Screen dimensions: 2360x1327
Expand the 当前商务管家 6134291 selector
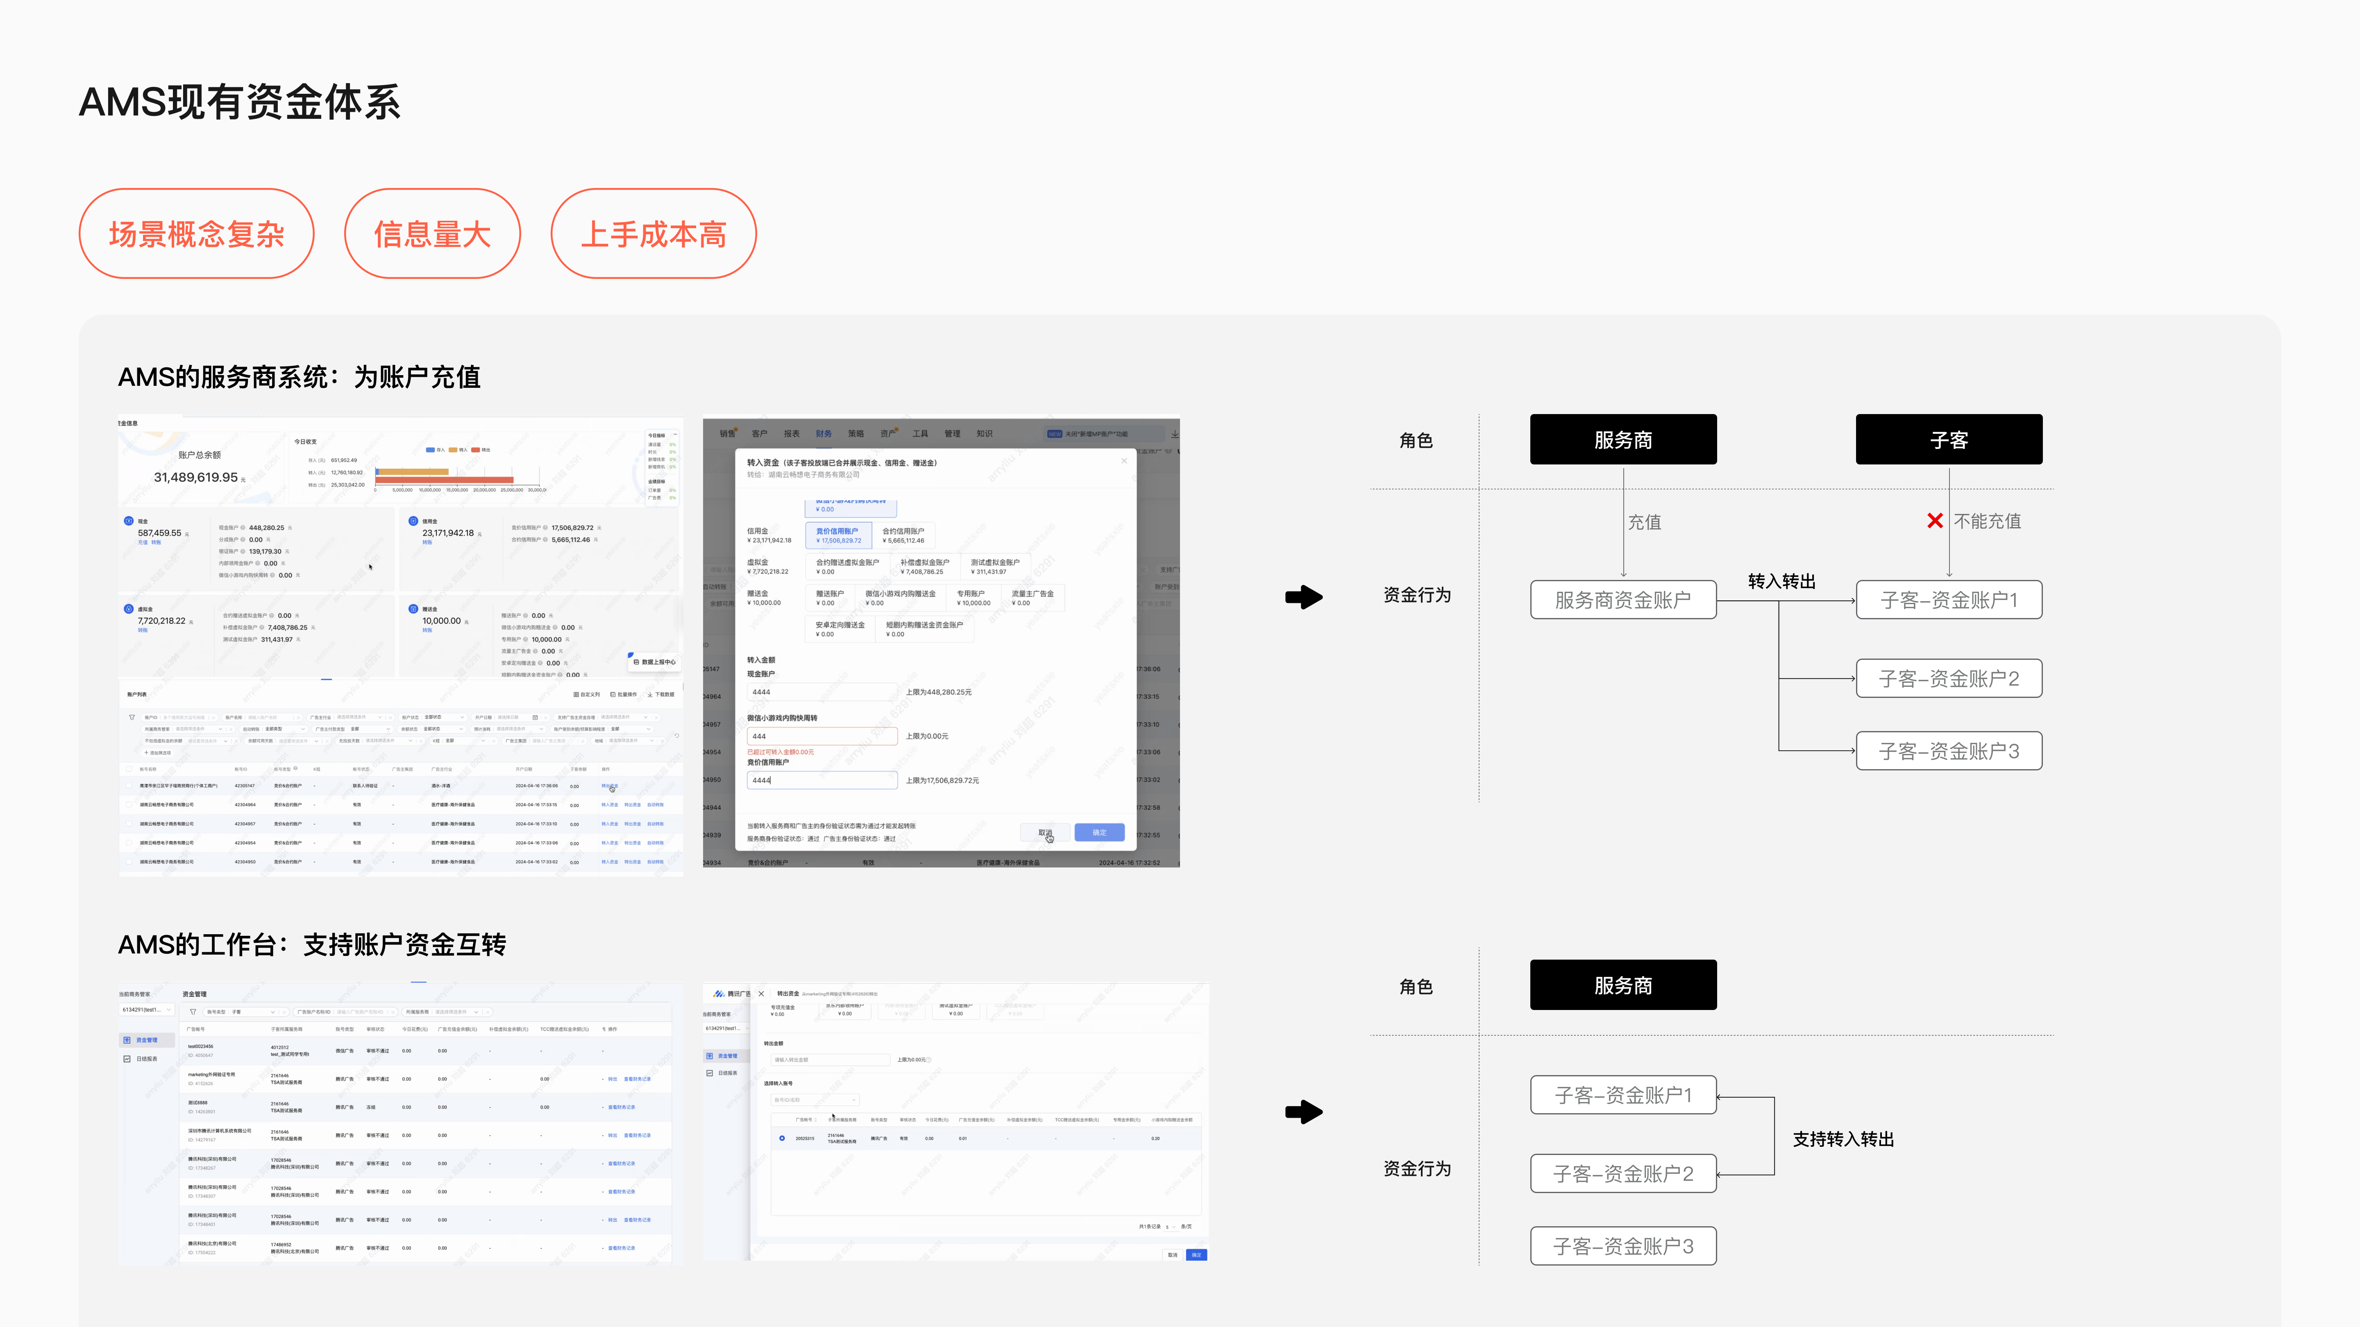pos(146,1009)
